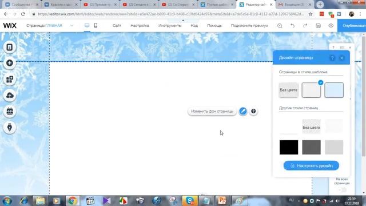Select the black page style swatch
This screenshot has height=206, width=366.
tap(289, 147)
